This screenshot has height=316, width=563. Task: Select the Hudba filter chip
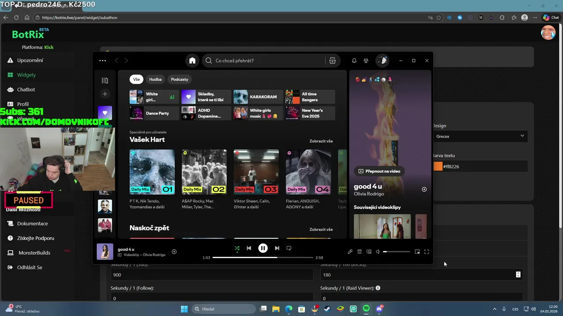pyautogui.click(x=155, y=79)
